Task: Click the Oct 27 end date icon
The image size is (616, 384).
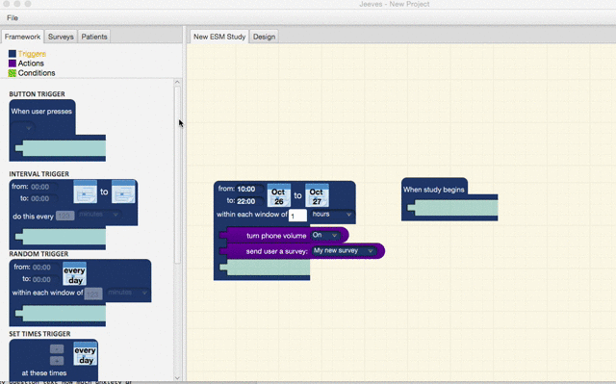Action: tap(317, 195)
